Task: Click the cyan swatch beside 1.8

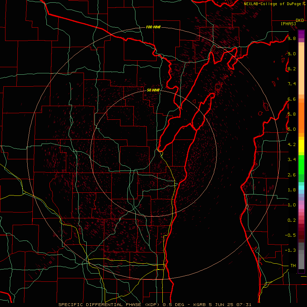Action: point(301,188)
